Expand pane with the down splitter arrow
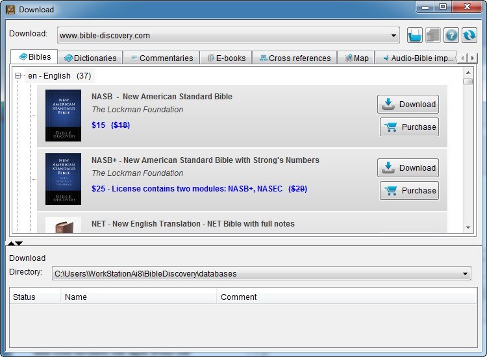 [x=19, y=243]
